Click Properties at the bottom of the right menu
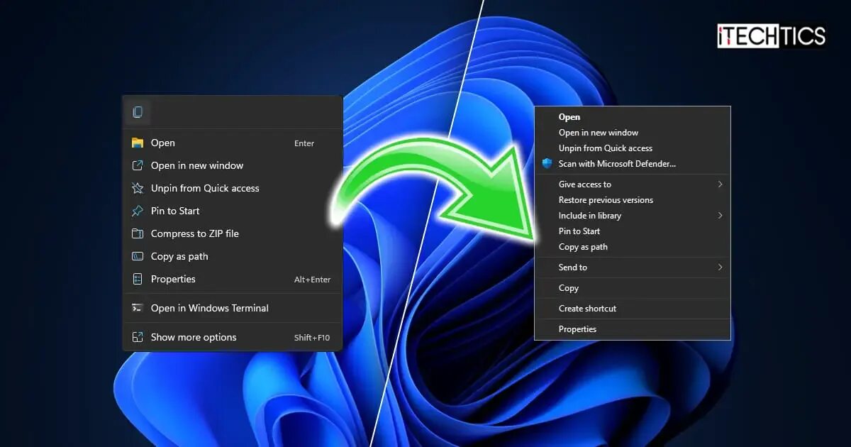 (577, 329)
